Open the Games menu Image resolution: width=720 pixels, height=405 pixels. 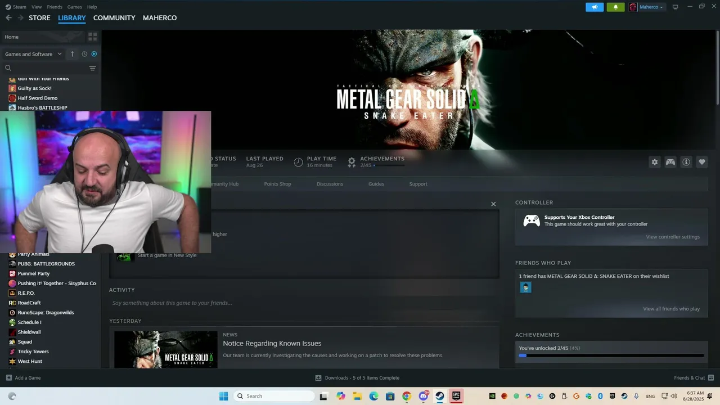74,7
